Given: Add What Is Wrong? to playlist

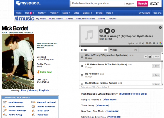Looking at the screenshot, I should click(146, 57).
